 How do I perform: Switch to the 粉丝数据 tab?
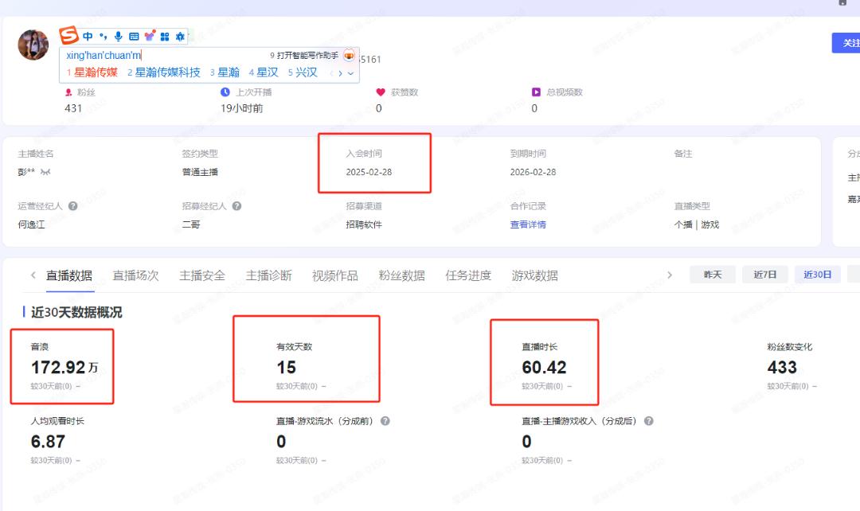click(401, 274)
